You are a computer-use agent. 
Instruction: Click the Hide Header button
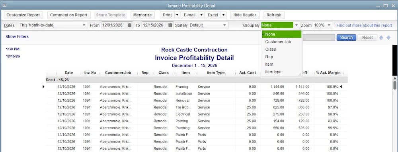(245, 15)
